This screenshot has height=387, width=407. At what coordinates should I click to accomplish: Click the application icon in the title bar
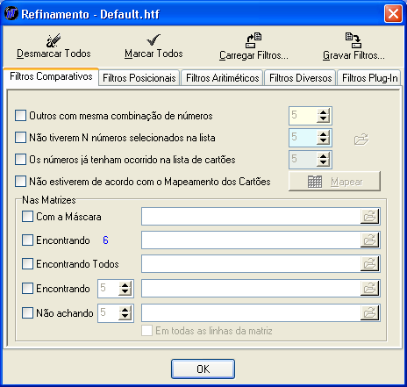pyautogui.click(x=11, y=14)
